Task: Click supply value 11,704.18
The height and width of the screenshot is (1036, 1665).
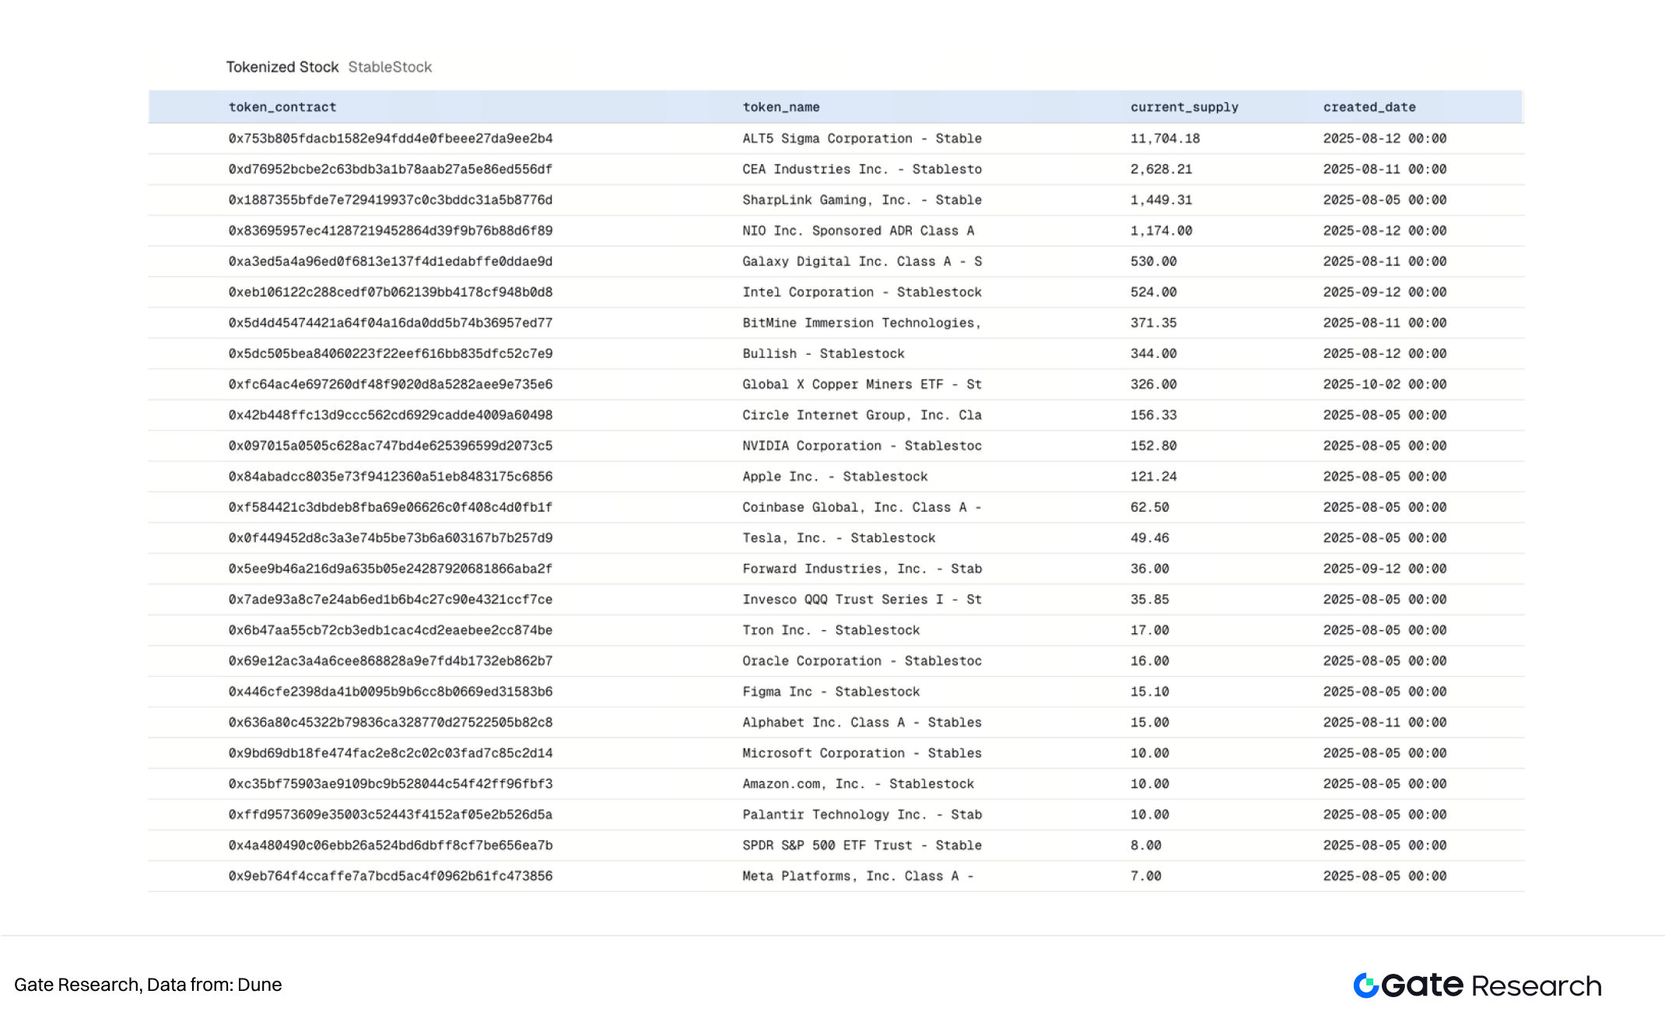Action: pyautogui.click(x=1164, y=138)
